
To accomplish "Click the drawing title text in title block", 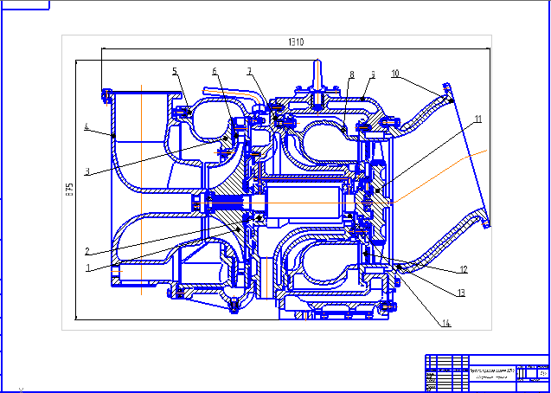I will [490, 370].
